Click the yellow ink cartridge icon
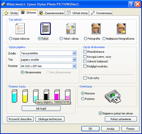The width and height of the screenshot is (142, 134). (25, 96)
